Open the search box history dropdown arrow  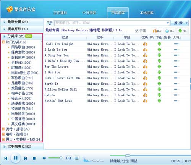168,23
